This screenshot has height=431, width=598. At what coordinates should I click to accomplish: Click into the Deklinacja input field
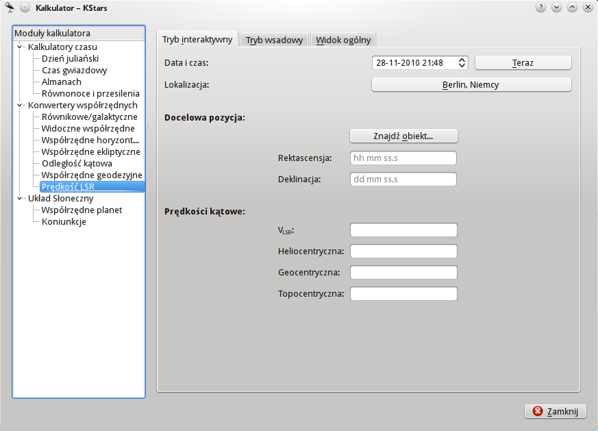tap(403, 180)
